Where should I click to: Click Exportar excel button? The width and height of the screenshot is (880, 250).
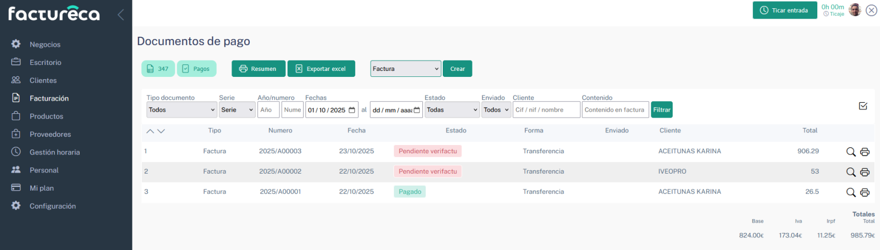coord(321,69)
